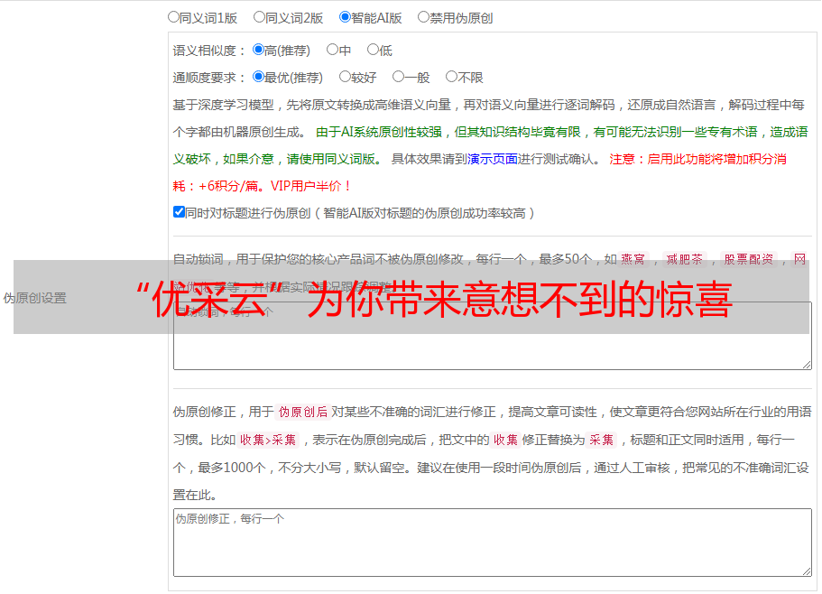Set 语义相似度 to 低
This screenshot has width=822, height=594.
pyautogui.click(x=373, y=50)
